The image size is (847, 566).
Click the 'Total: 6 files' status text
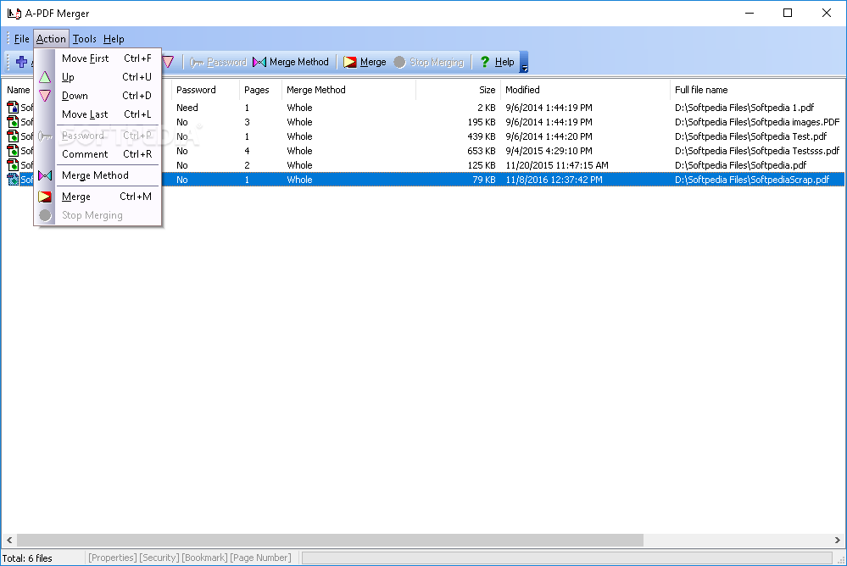[x=27, y=558]
